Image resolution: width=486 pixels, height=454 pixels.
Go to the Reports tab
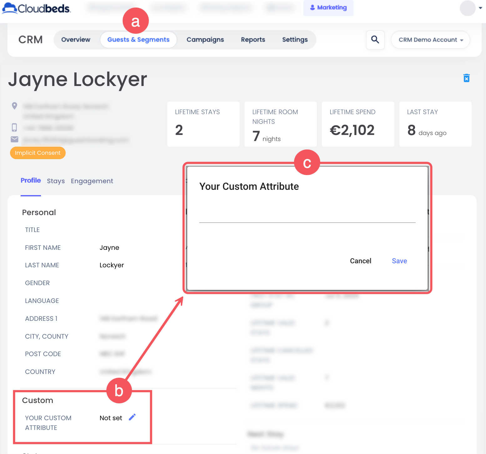[253, 40]
